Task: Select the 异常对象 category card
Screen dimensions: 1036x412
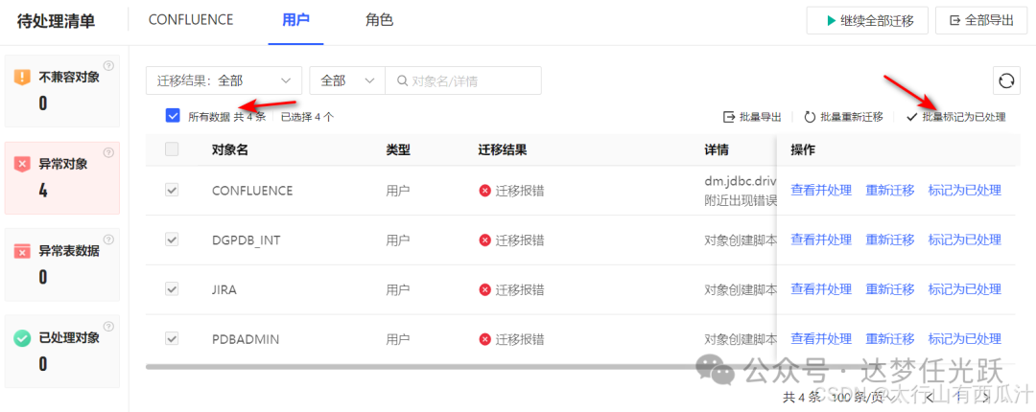Action: [x=62, y=177]
